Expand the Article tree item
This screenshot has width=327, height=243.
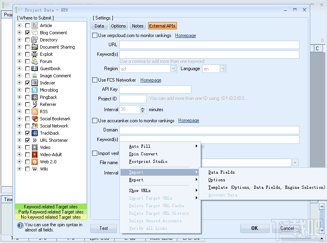pyautogui.click(x=19, y=25)
